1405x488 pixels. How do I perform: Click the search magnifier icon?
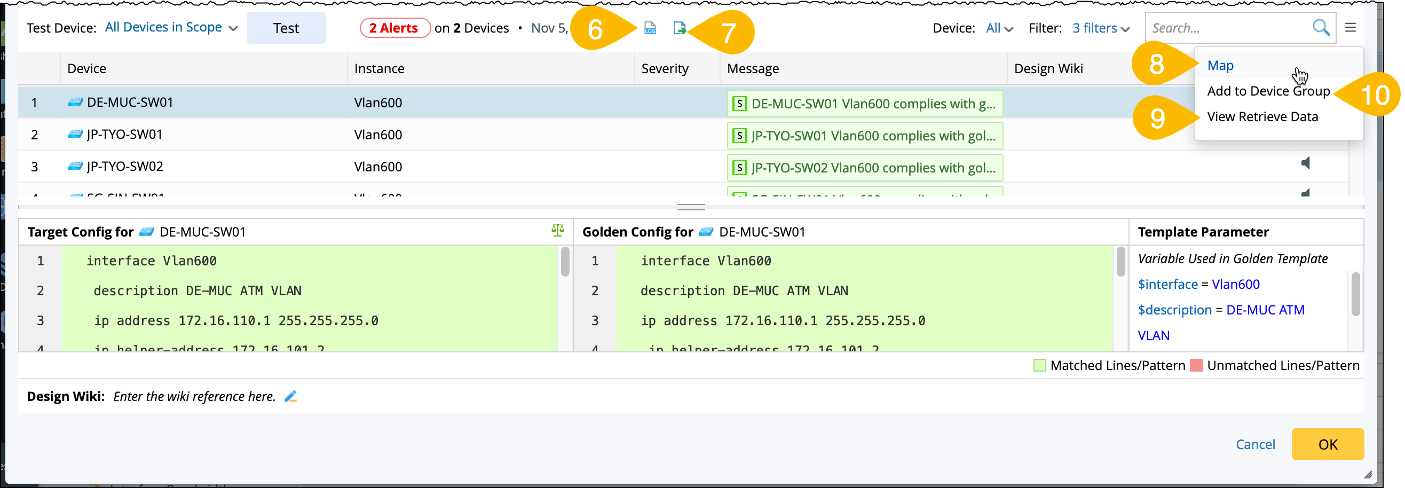click(x=1321, y=27)
